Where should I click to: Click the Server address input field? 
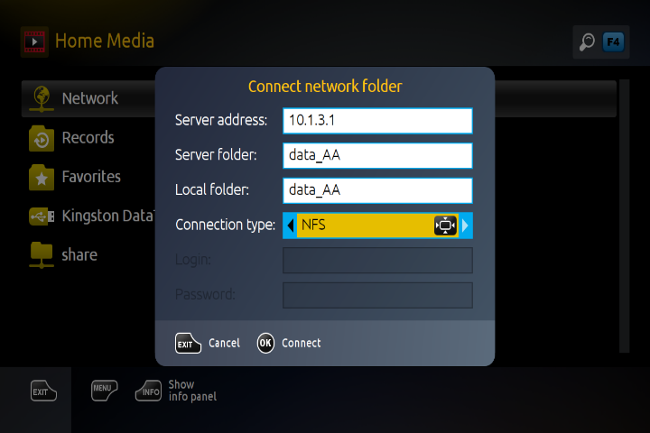tap(377, 121)
